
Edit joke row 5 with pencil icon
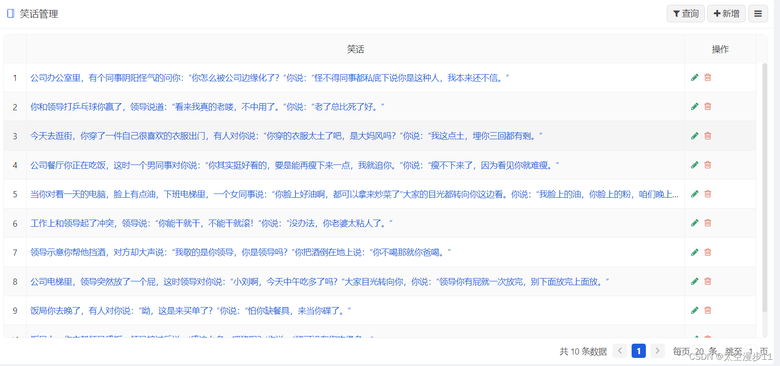[x=695, y=194]
